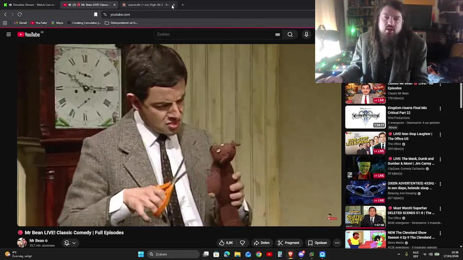This screenshot has width=463, height=260.
Task: Expand the Geïmporteerd bookmarks folder
Action: tap(121, 23)
